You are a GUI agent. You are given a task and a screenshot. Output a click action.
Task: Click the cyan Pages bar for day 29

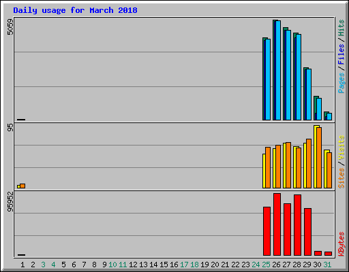[309, 95]
